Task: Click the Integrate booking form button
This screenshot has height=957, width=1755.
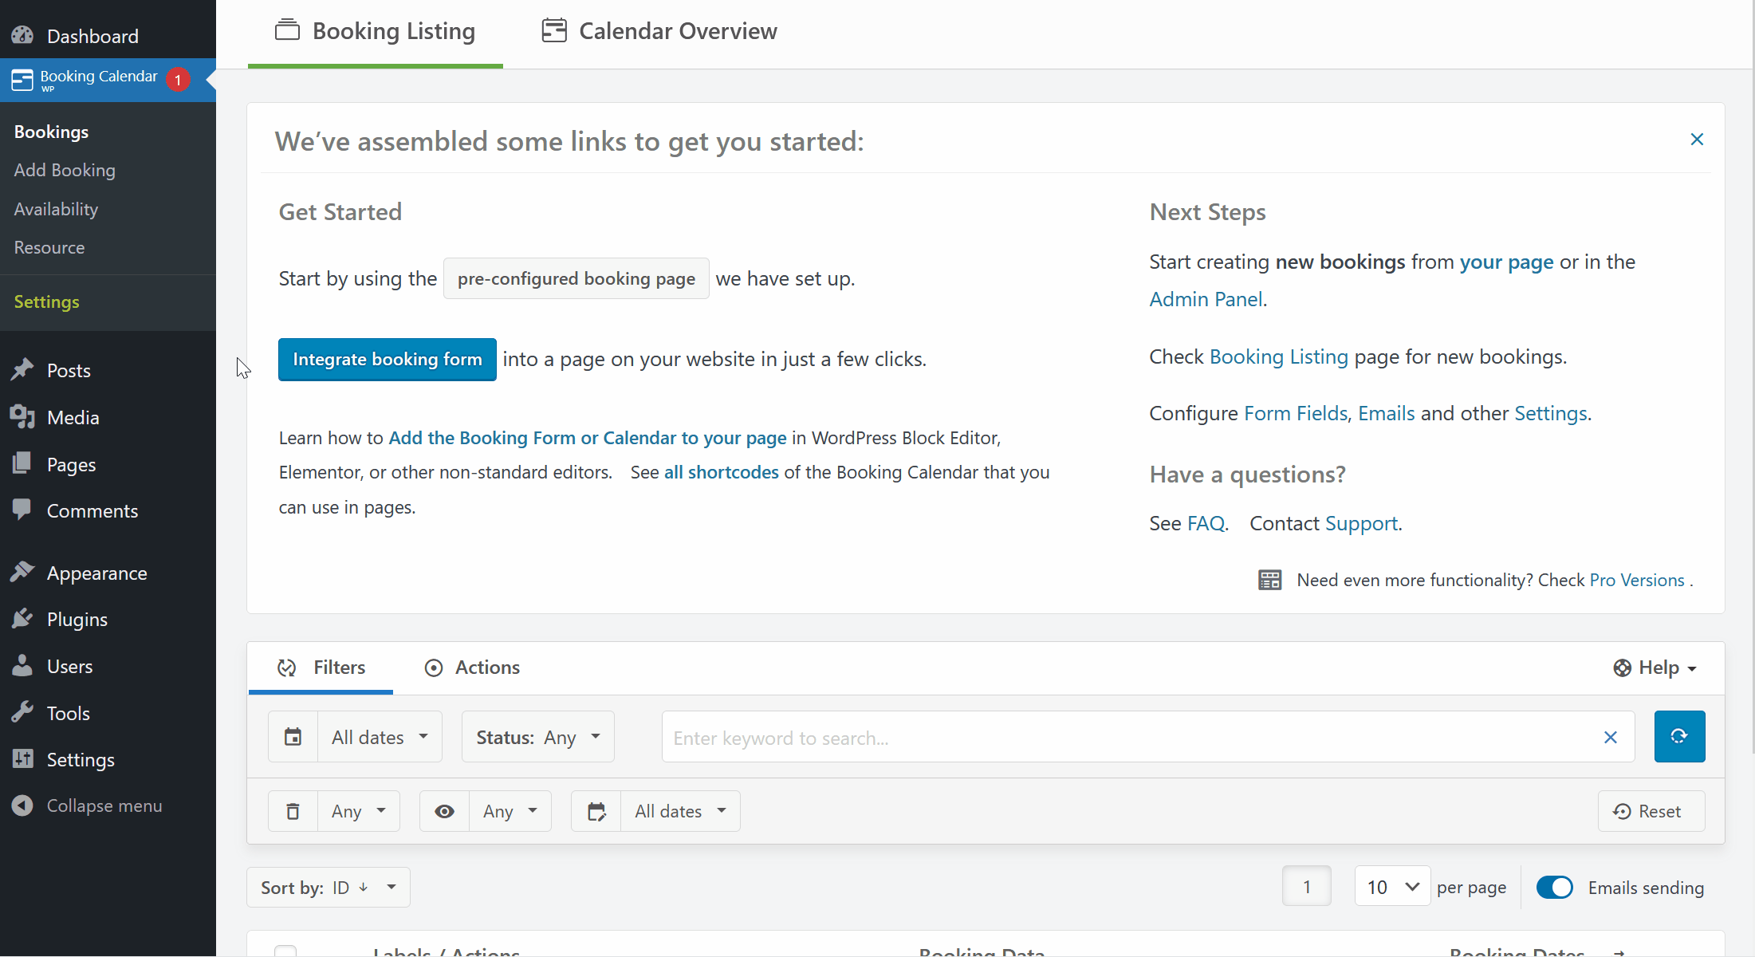Action: [x=387, y=359]
